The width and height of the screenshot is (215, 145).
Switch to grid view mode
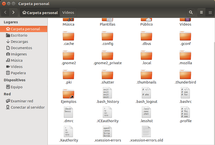click(x=210, y=12)
